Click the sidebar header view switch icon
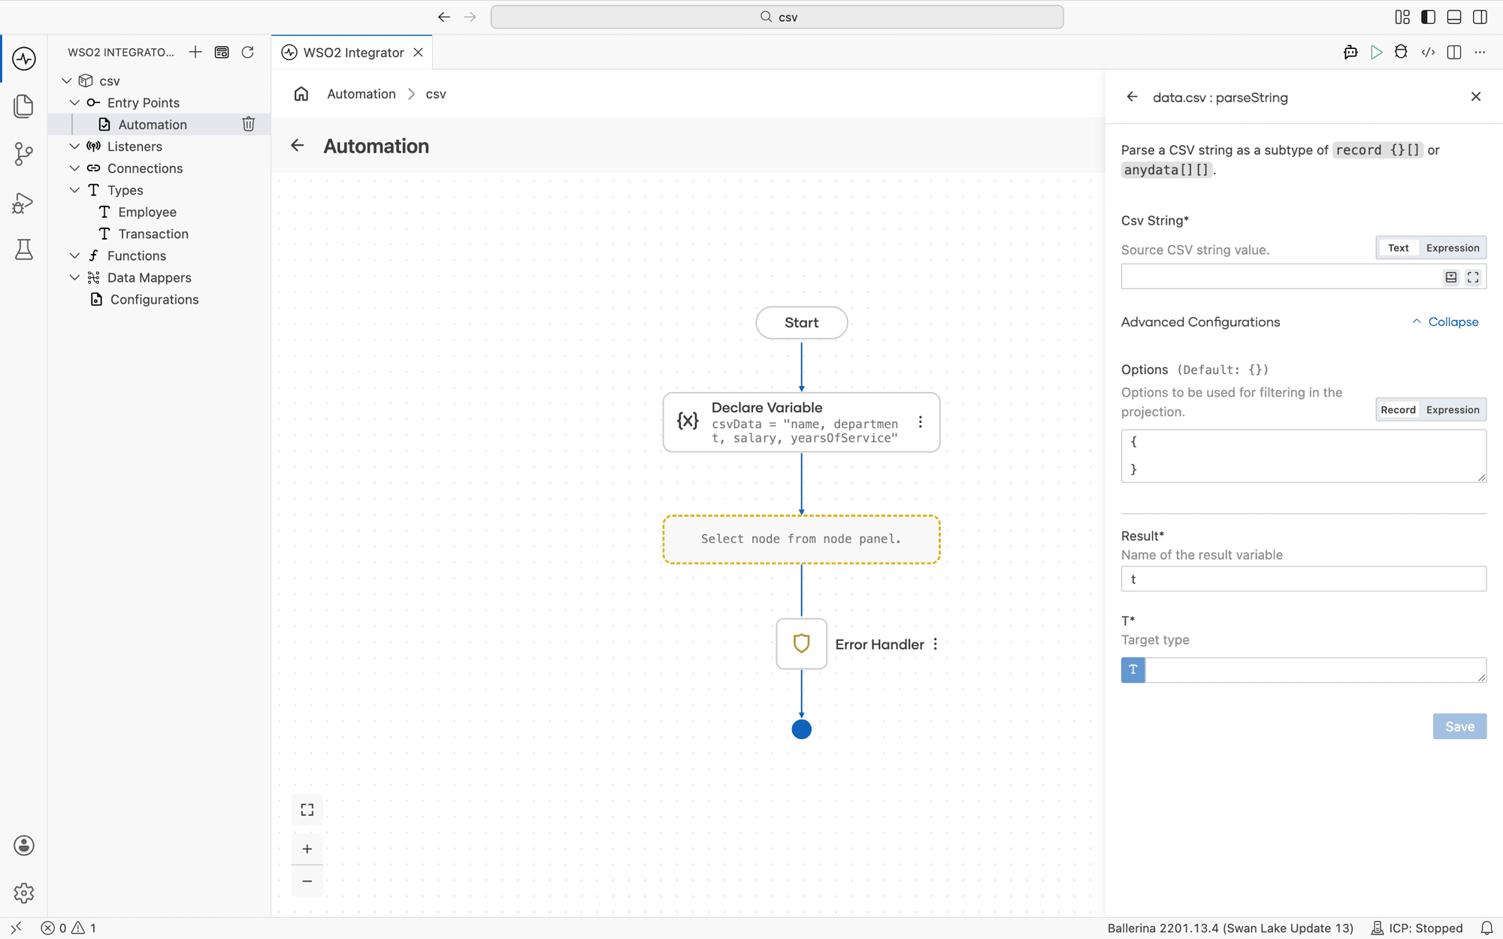This screenshot has width=1503, height=939. [222, 52]
